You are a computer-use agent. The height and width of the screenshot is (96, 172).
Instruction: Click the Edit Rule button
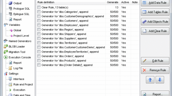[155, 61]
